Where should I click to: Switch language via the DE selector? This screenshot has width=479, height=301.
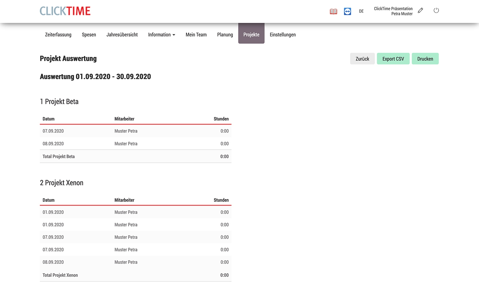[361, 12]
